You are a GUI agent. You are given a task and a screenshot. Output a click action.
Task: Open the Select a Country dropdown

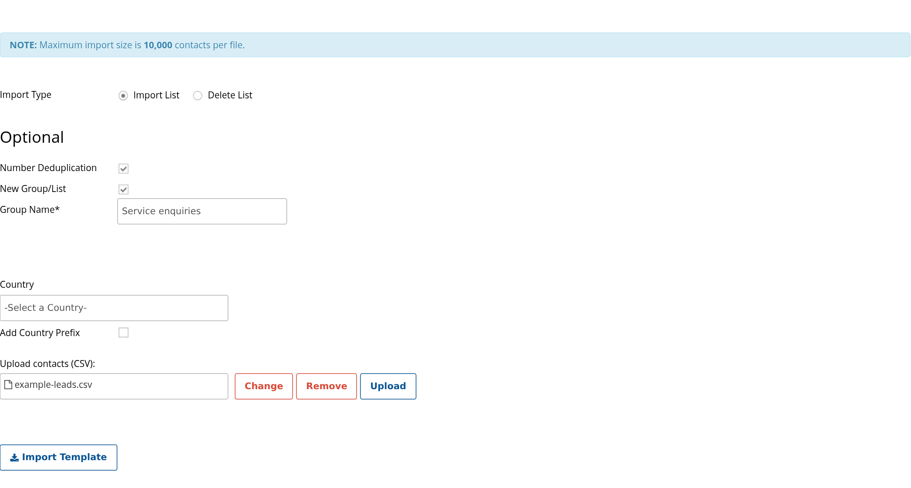114,308
